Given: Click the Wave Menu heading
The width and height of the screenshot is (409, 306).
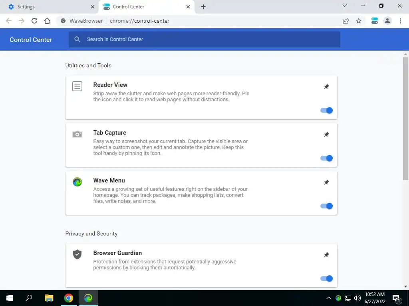Looking at the screenshot, I should (109, 180).
